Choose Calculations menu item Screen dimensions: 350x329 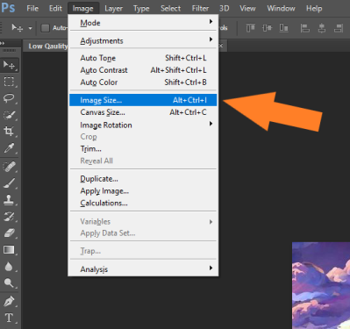pyautogui.click(x=143, y=203)
